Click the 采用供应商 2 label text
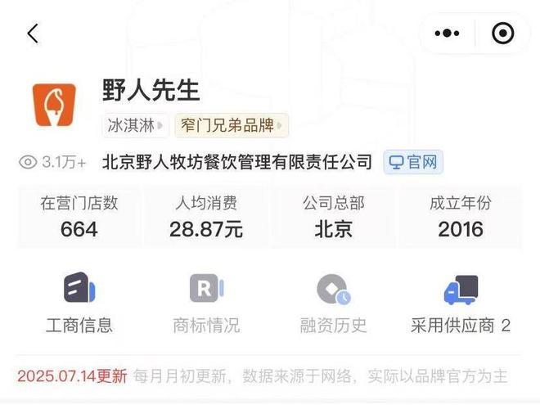 pyautogui.click(x=461, y=326)
